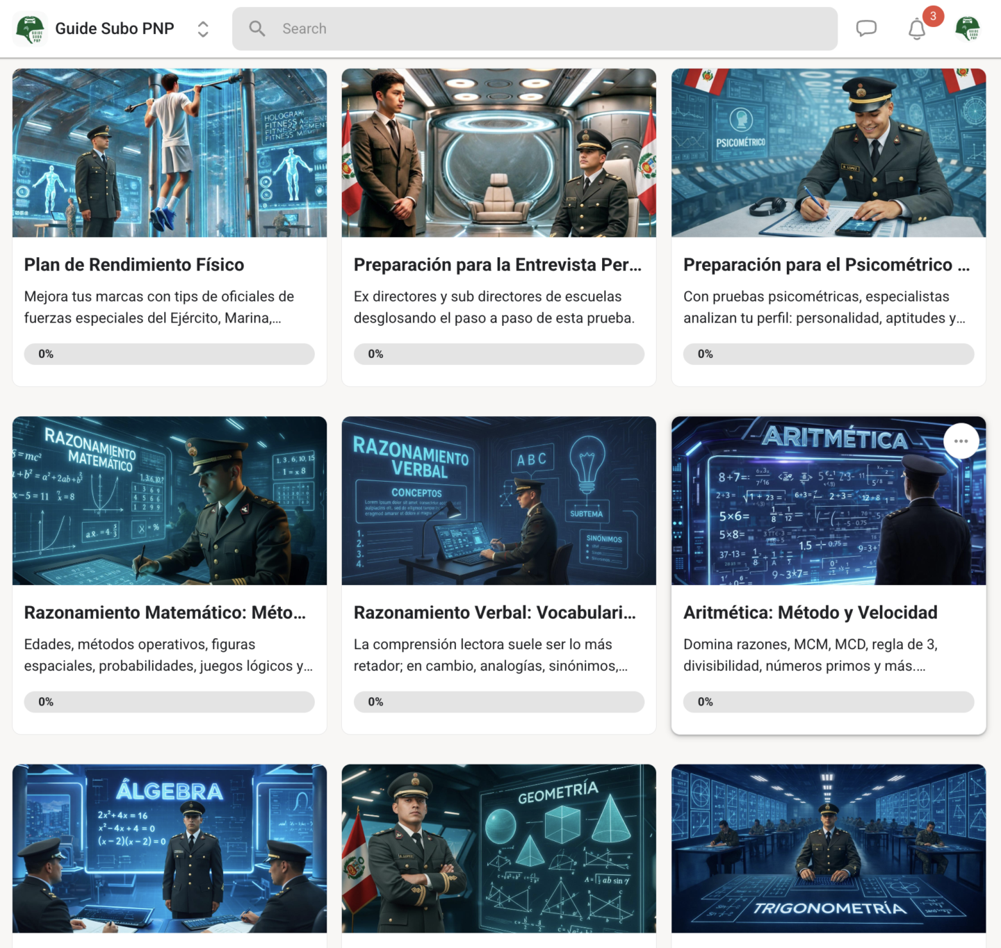Image resolution: width=1001 pixels, height=948 pixels.
Task: Open Preparación para la Entrevista course thumbnail
Action: [499, 153]
